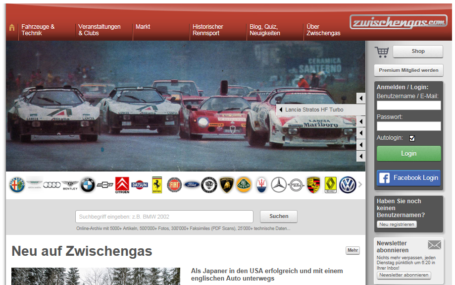Open the Fahrzeuge & Technik menu
This screenshot has width=455, height=285.
click(38, 30)
